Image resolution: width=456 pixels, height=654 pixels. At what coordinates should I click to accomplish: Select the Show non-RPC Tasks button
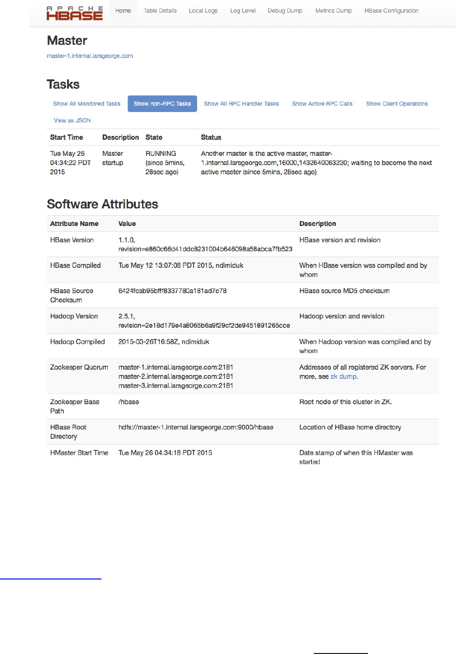tap(163, 104)
